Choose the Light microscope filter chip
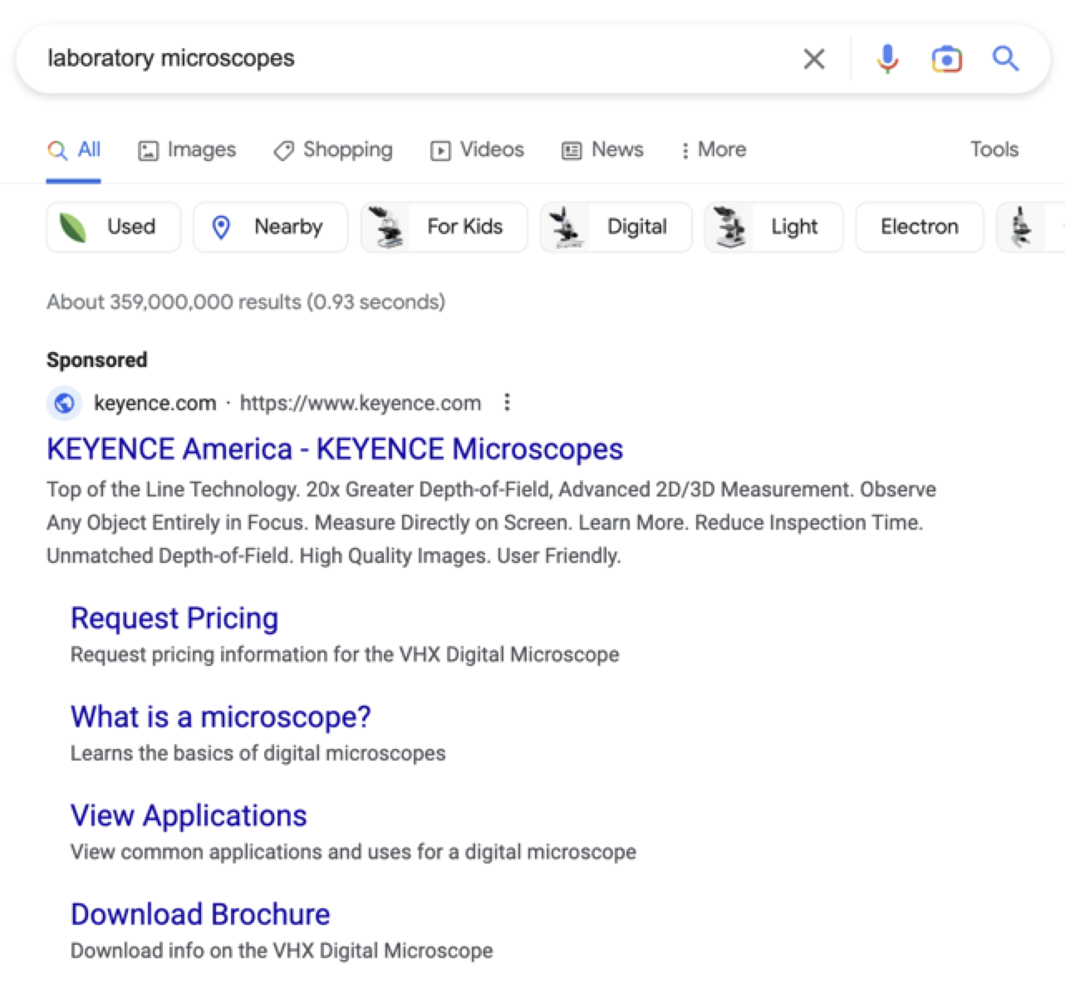This screenshot has width=1065, height=1003. point(773,227)
